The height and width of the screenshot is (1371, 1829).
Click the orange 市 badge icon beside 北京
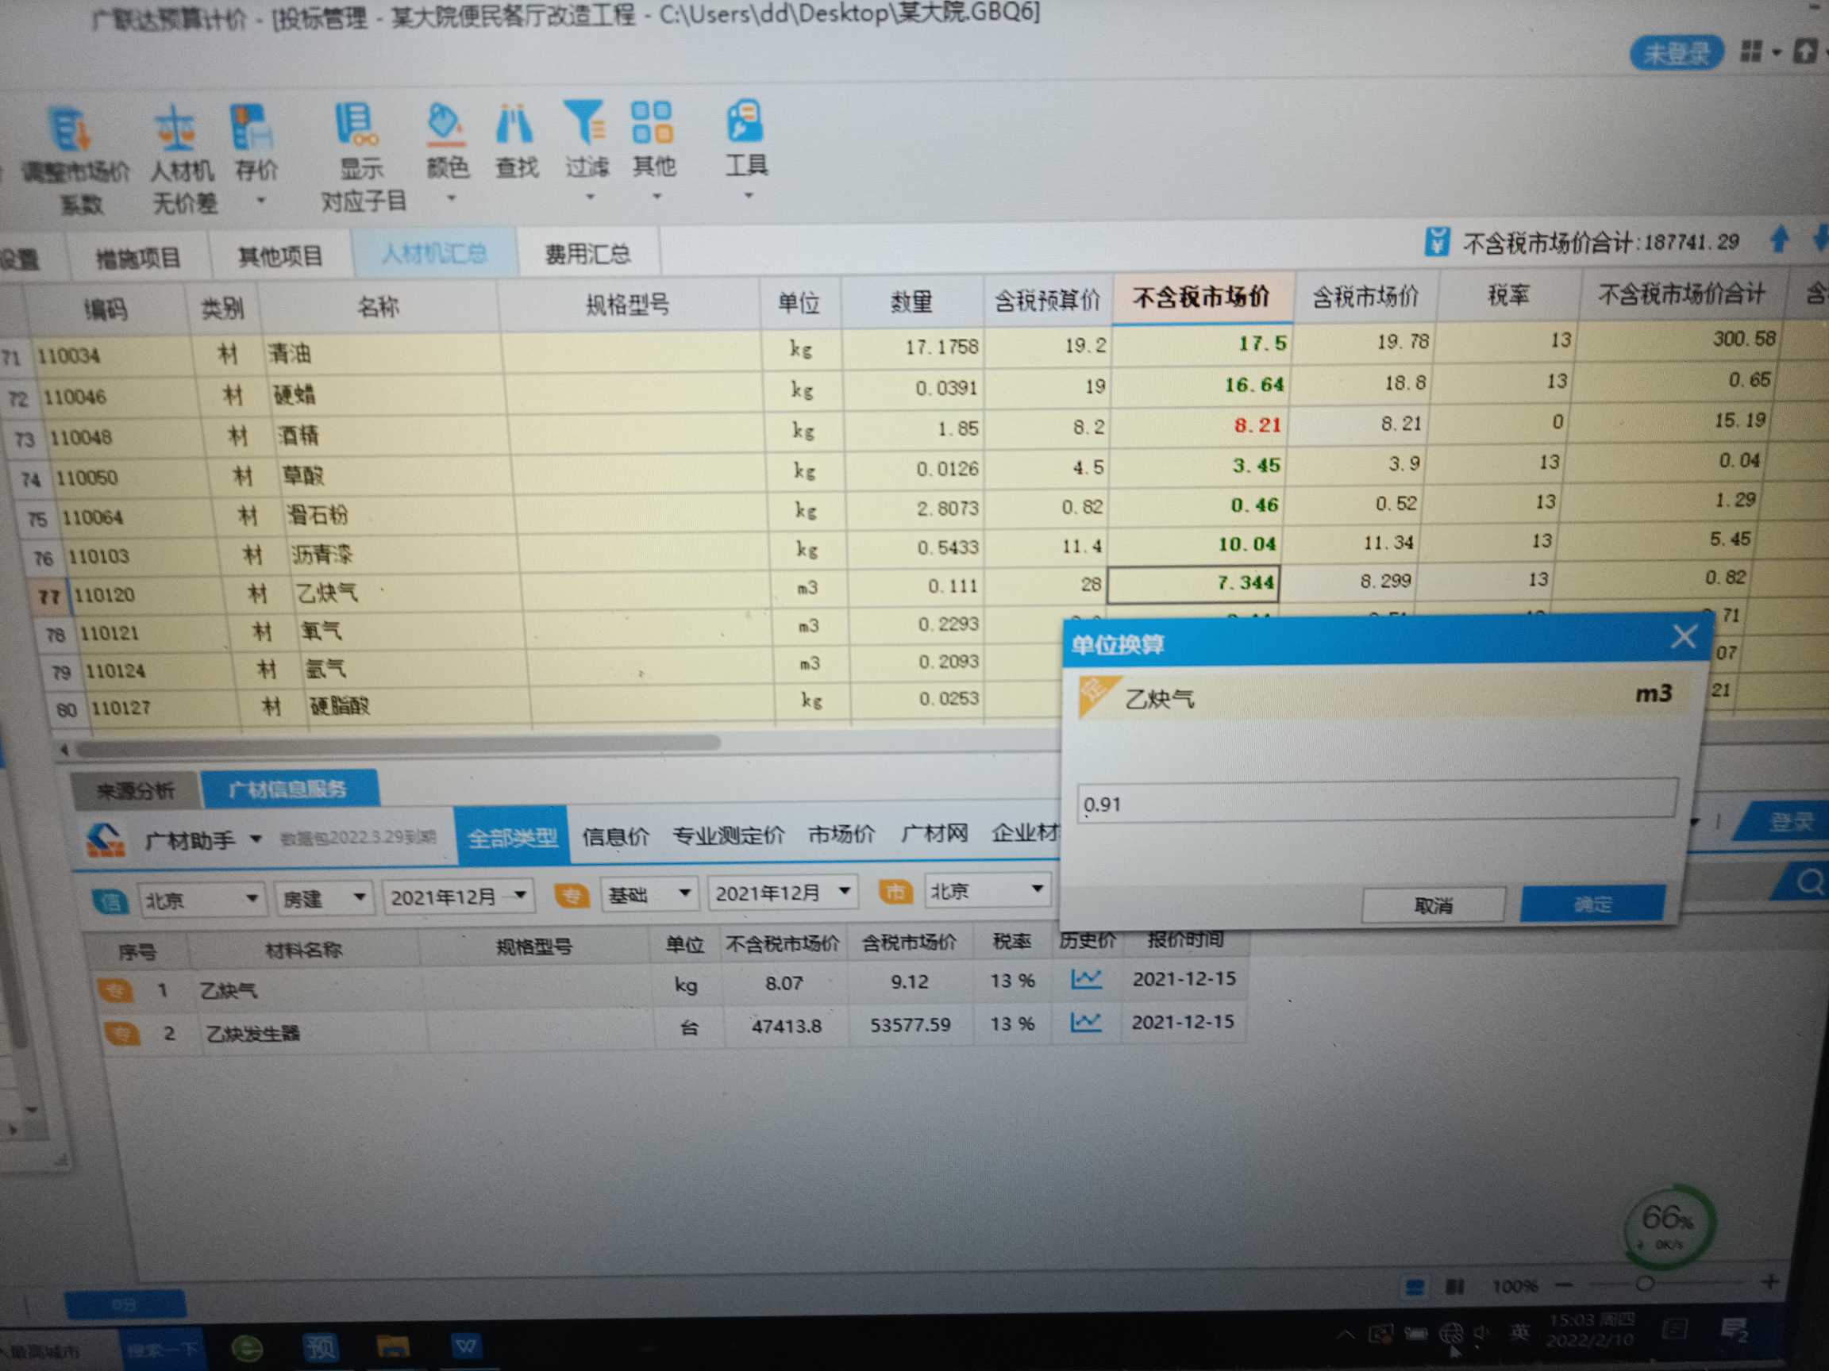click(895, 893)
